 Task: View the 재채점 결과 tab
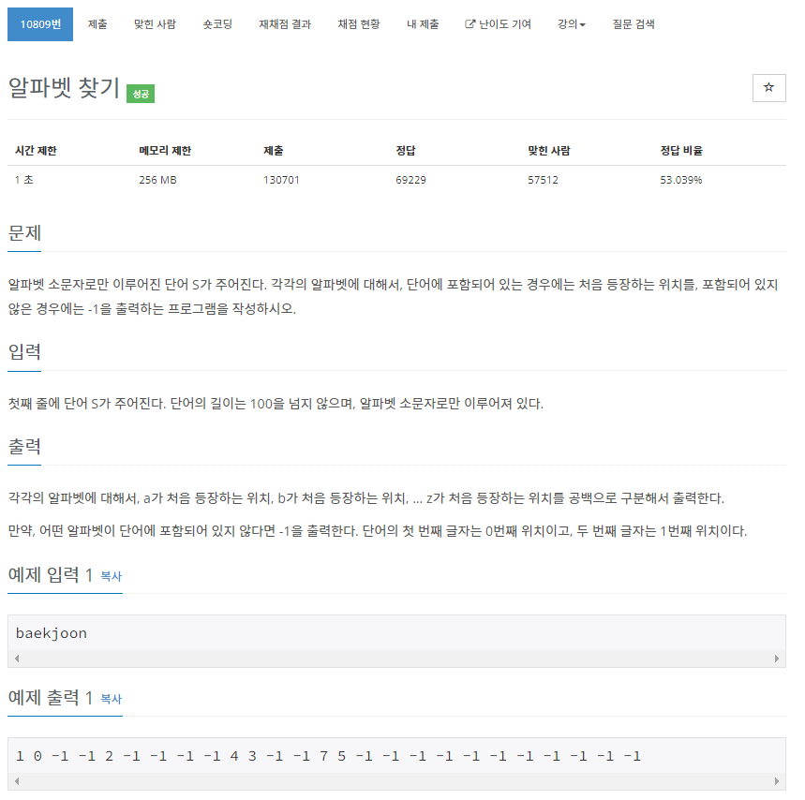tap(285, 24)
